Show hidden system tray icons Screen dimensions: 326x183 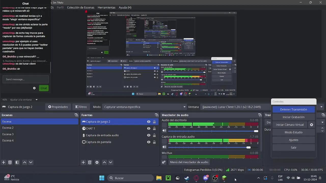(259, 178)
